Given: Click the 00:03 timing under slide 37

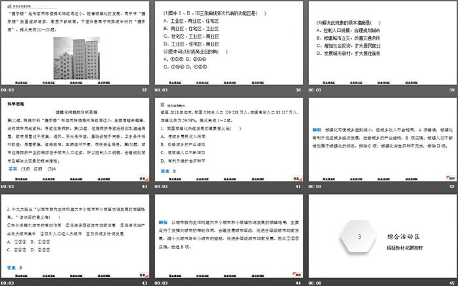Looking at the screenshot, I should tap(8, 89).
